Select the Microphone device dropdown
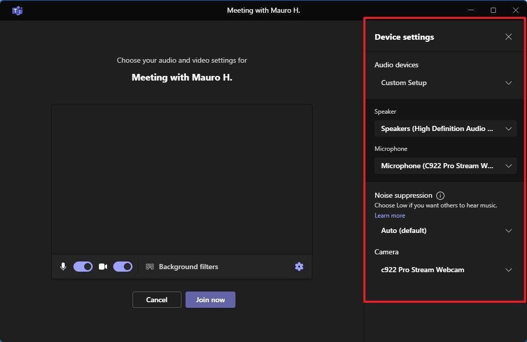Image resolution: width=527 pixels, height=342 pixels. [x=445, y=166]
